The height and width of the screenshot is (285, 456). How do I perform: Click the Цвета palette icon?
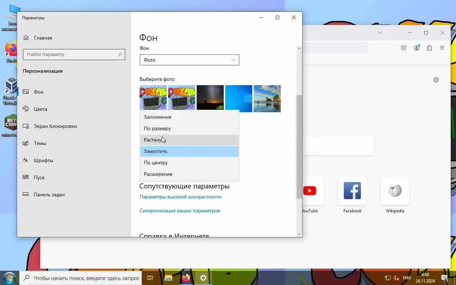pos(26,109)
